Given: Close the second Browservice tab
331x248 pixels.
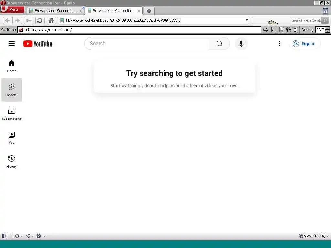Looking at the screenshot, I should 139,11.
